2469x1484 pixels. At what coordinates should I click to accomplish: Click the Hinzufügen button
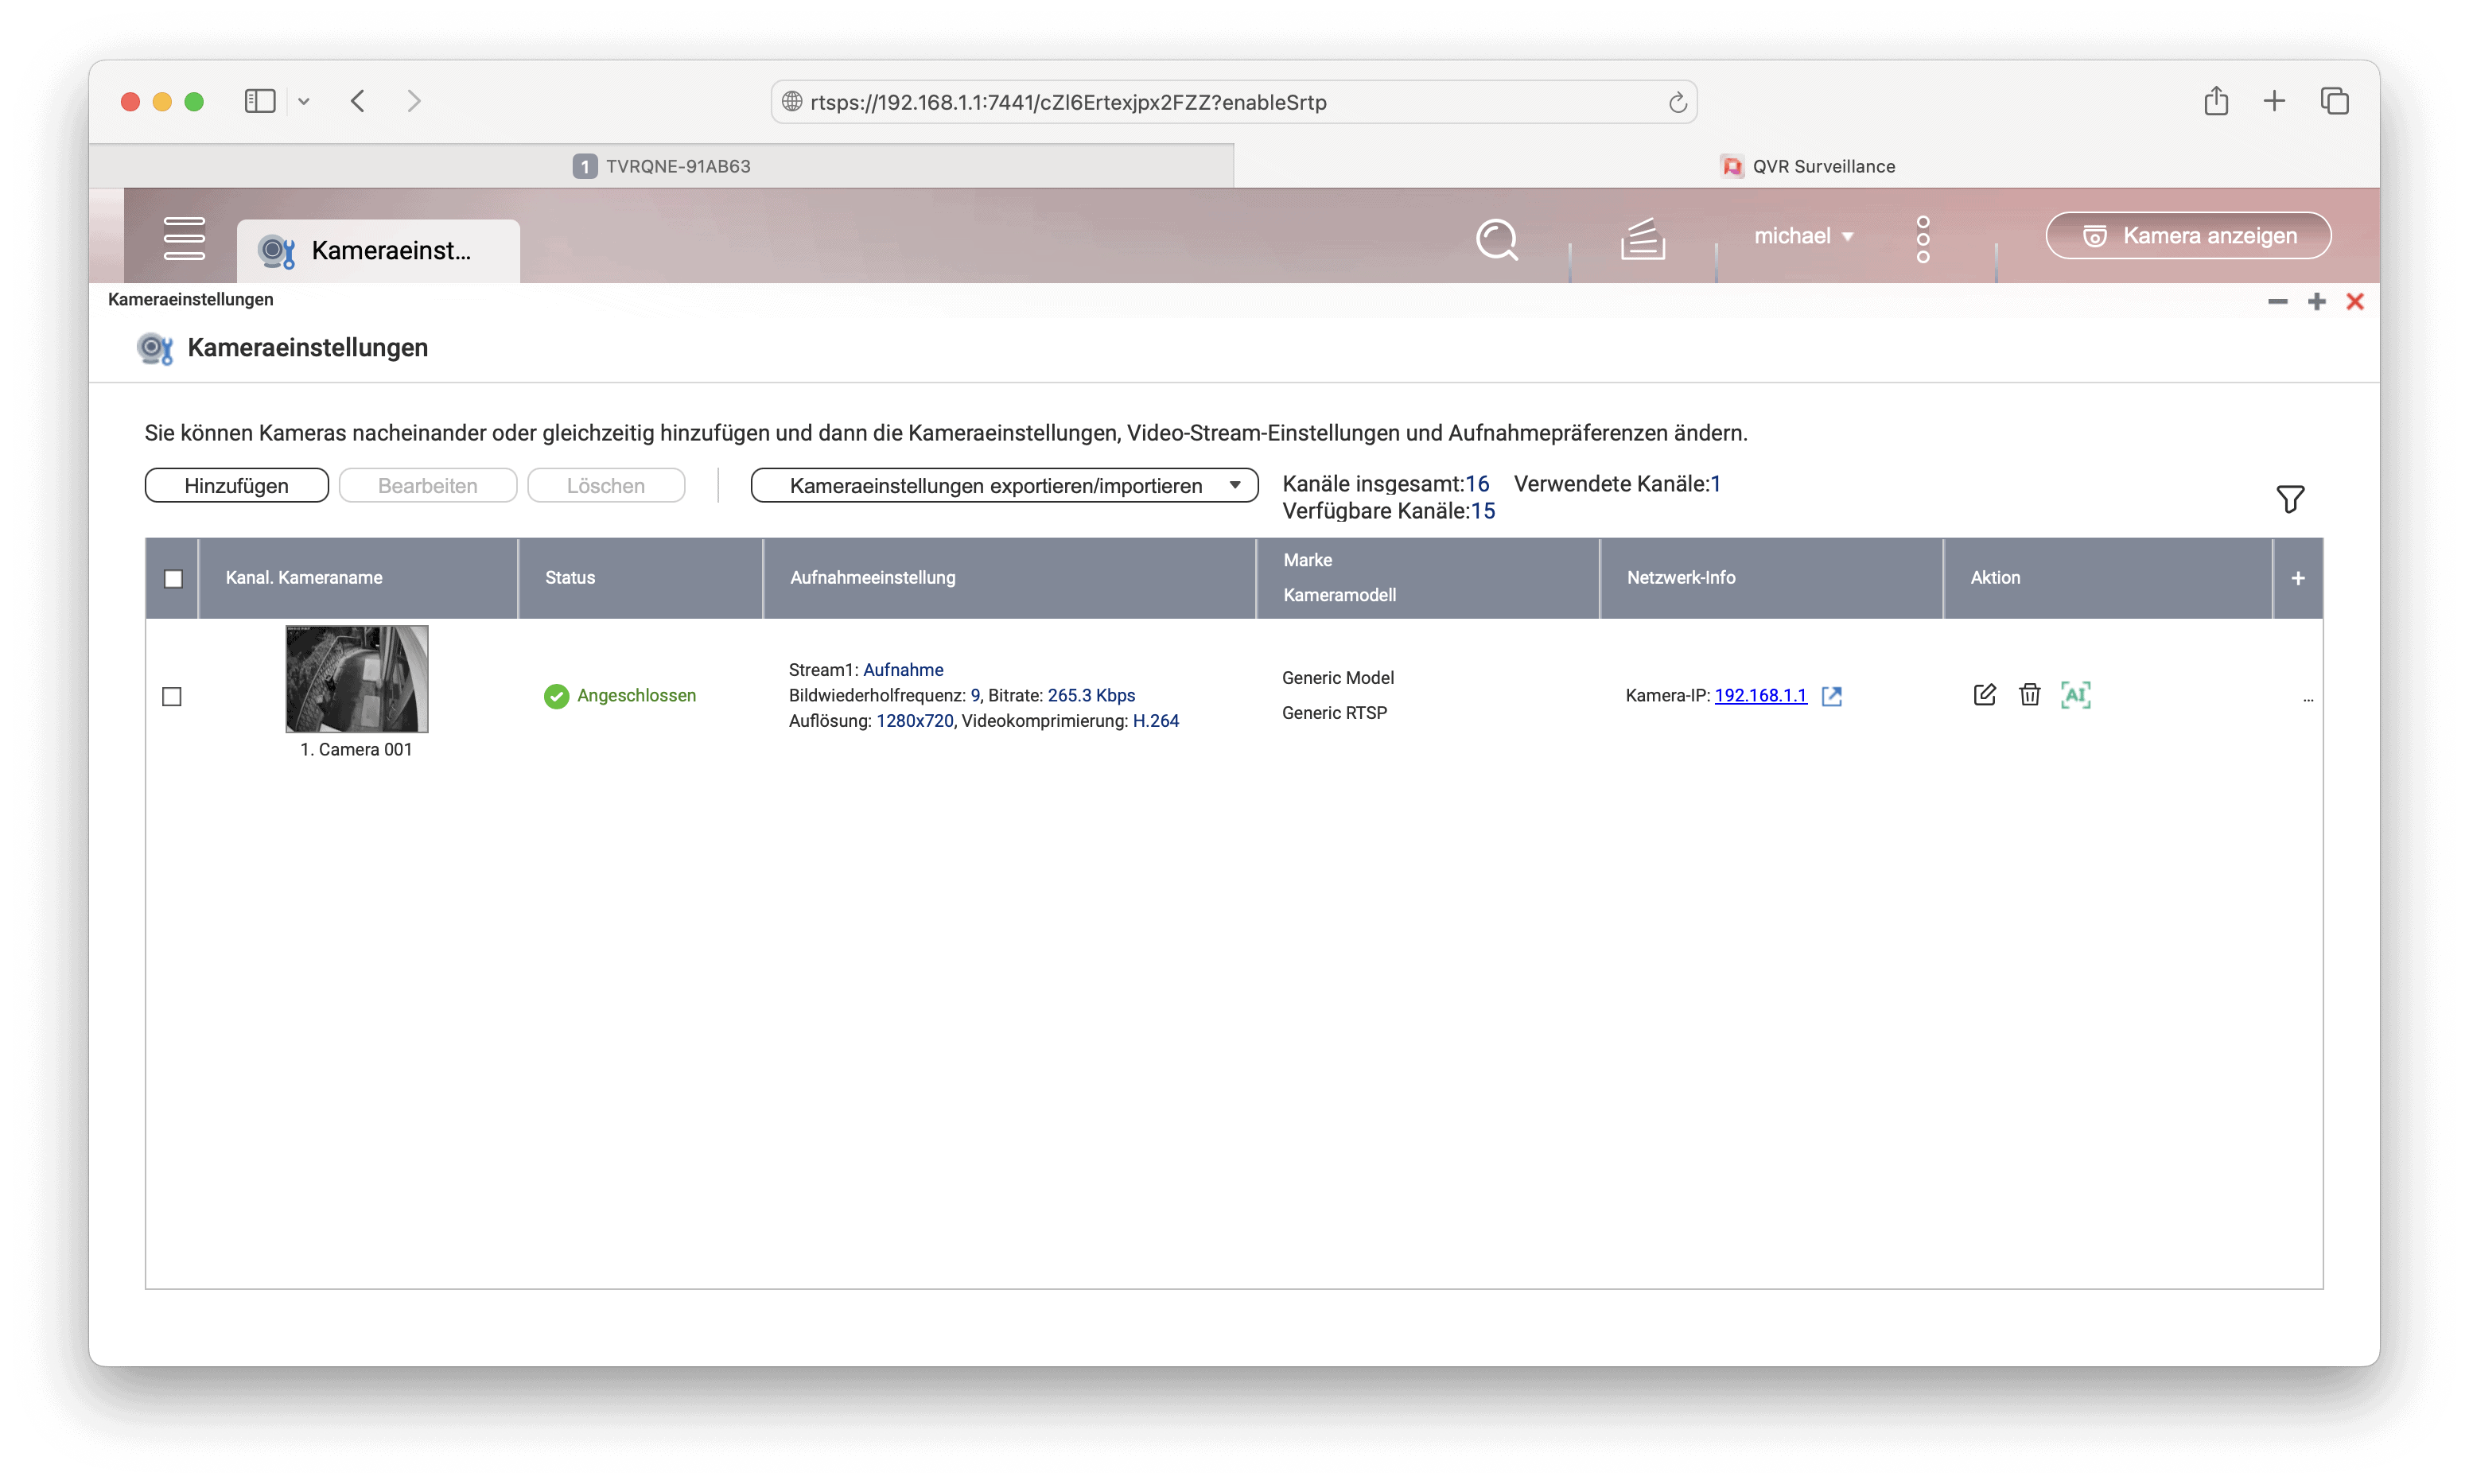pos(236,486)
